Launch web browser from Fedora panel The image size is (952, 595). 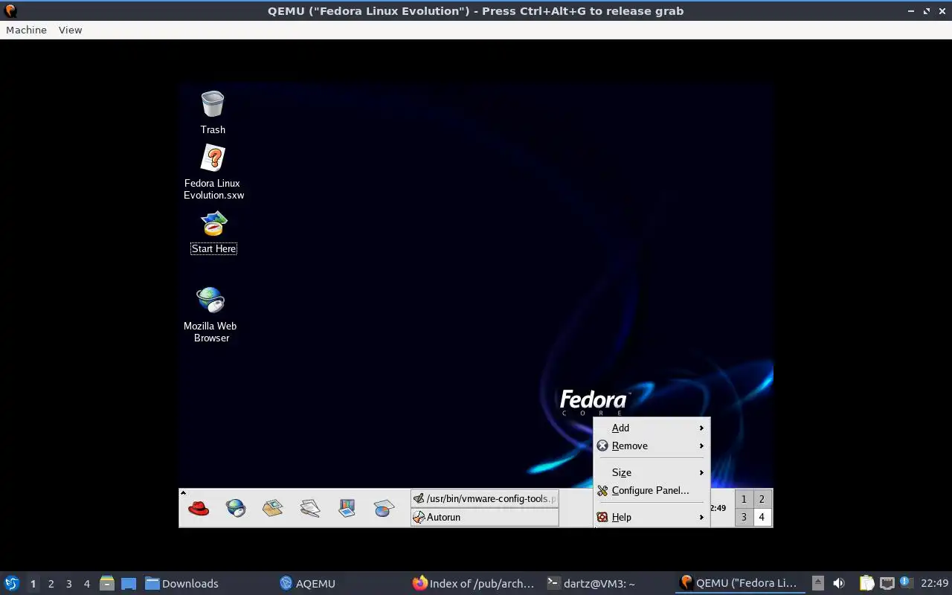(x=236, y=509)
